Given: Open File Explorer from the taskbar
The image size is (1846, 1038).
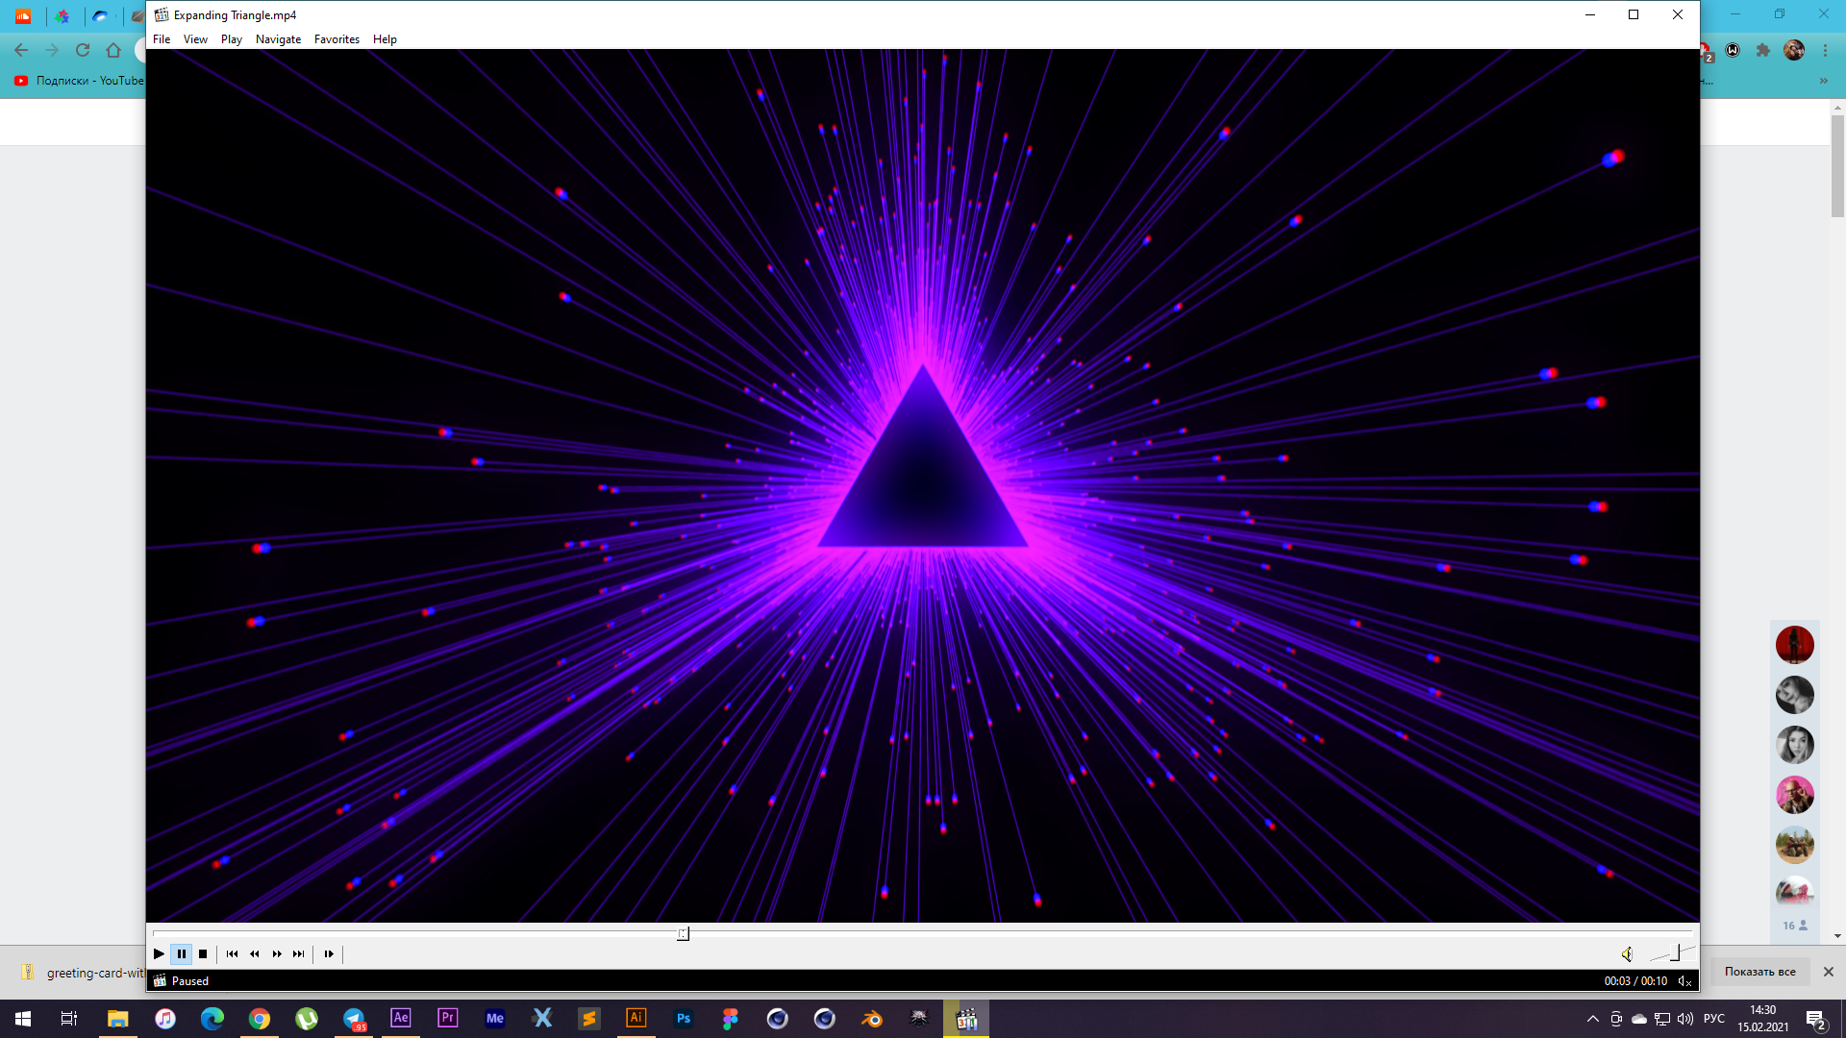Looking at the screenshot, I should [117, 1019].
